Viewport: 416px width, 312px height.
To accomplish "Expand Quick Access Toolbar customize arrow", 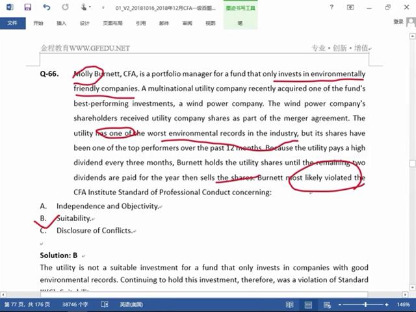I will pos(103,7).
